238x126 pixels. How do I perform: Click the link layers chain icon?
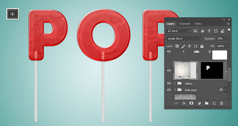coord(176,103)
